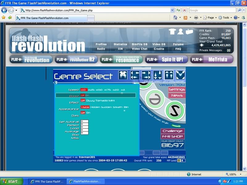247x185 pixels.
Task: Click the t-shirt icon in site header
Action: click(x=172, y=31)
